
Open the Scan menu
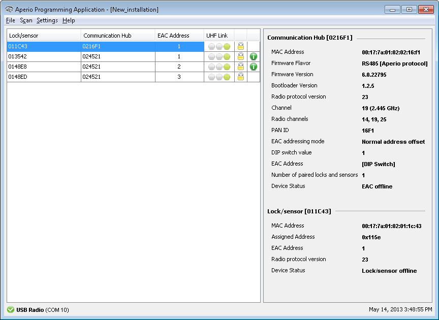pos(26,20)
